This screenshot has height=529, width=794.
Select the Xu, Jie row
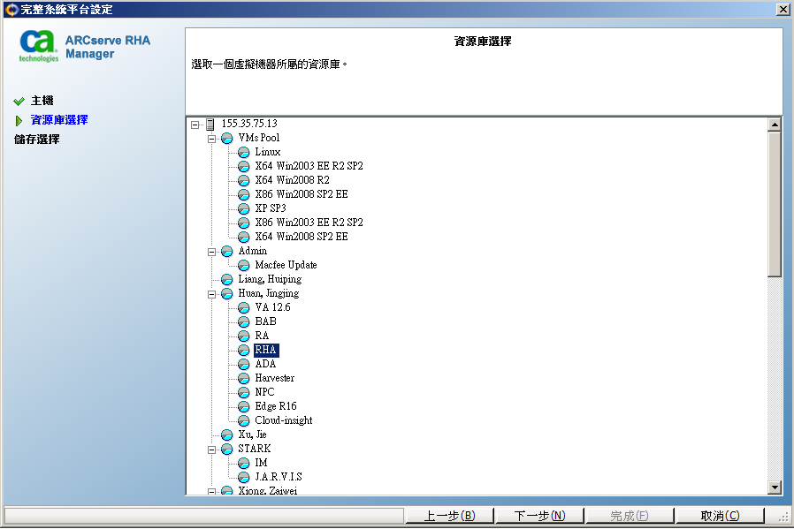click(252, 435)
